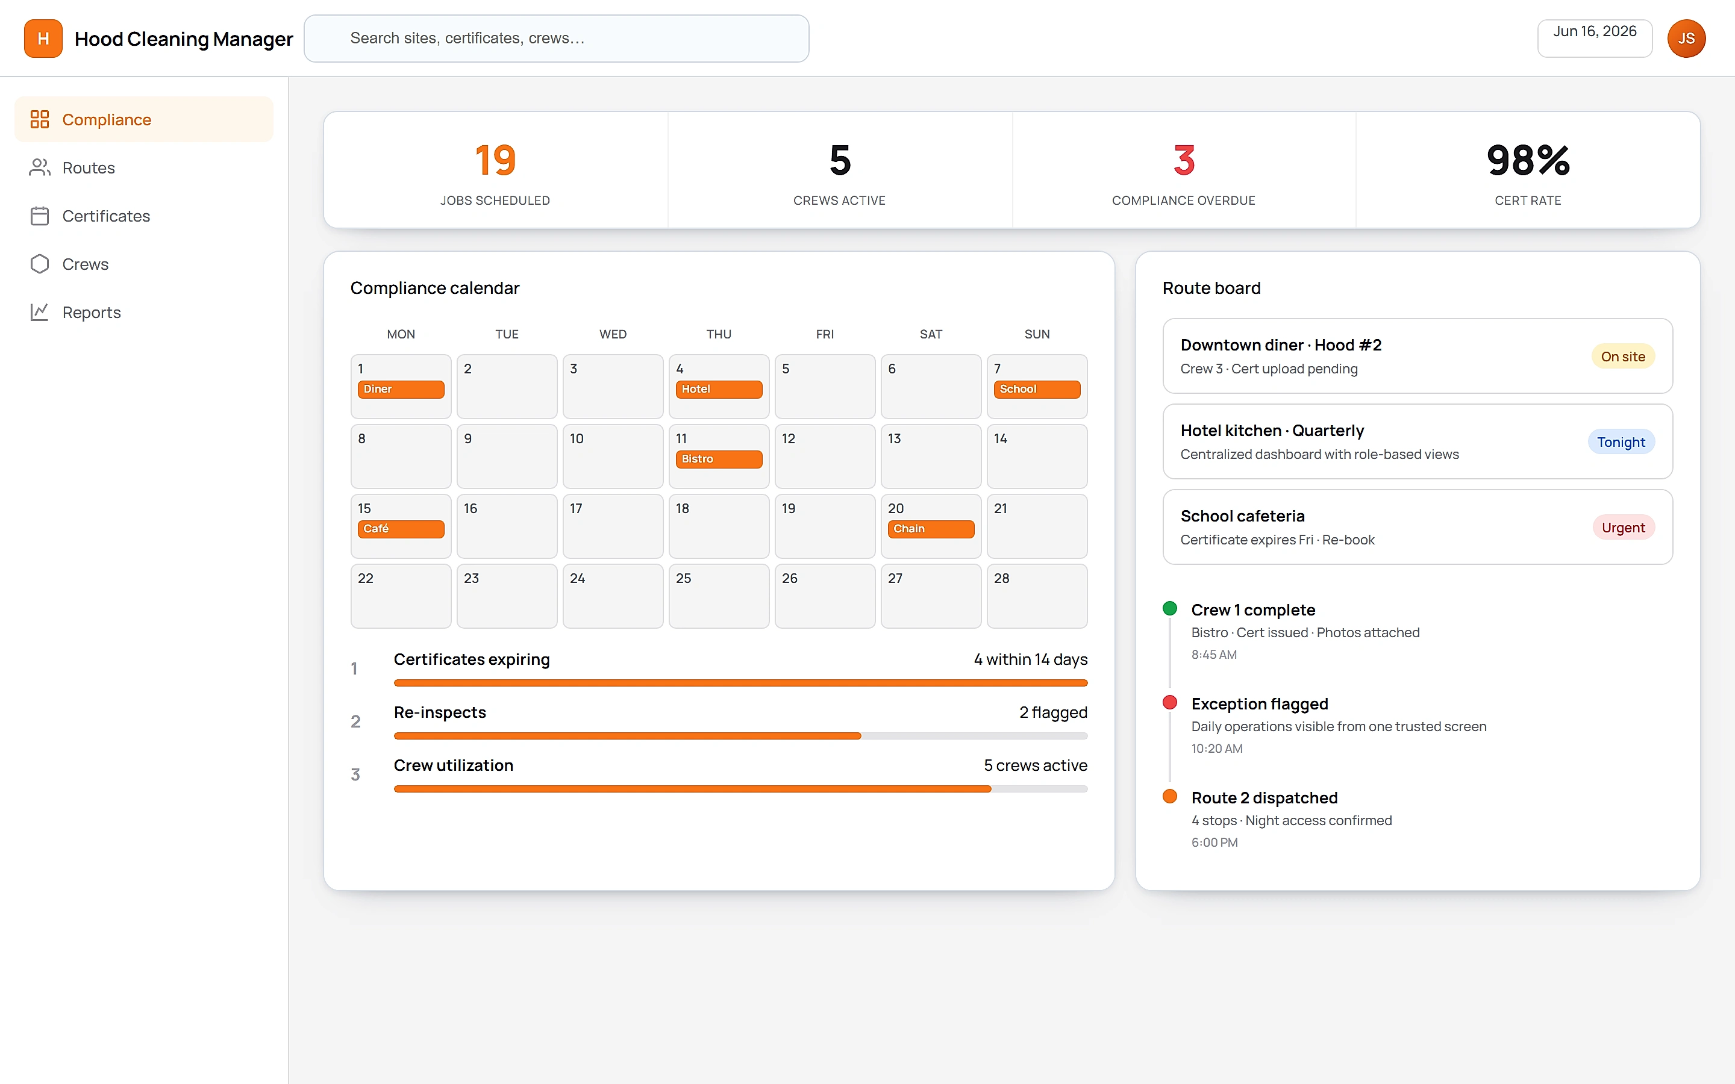Click the Certificates calendar icon

pyautogui.click(x=39, y=216)
